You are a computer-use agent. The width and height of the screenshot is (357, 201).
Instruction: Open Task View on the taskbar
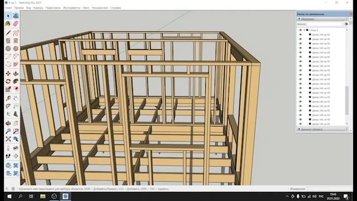tap(31, 196)
